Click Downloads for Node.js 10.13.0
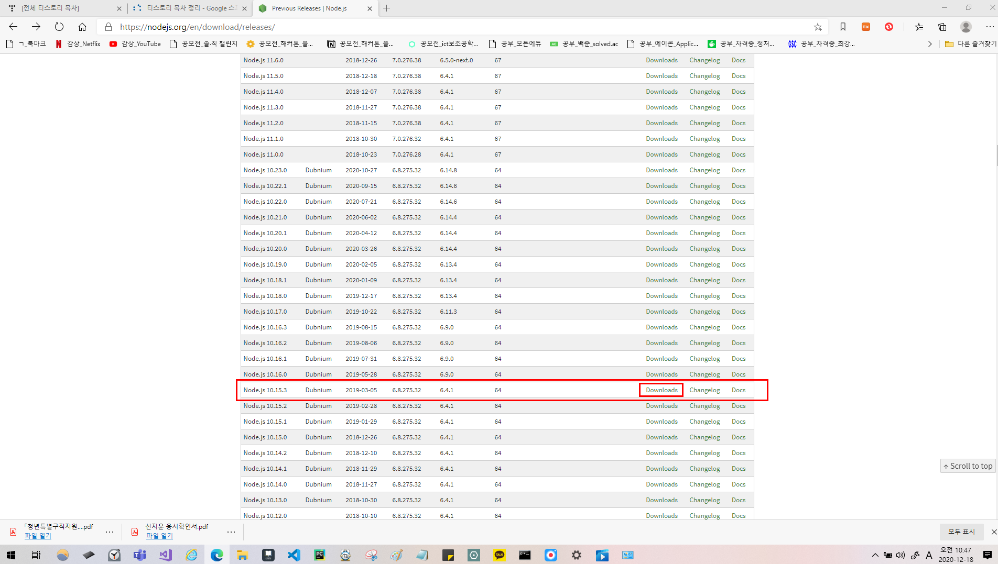 [661, 500]
